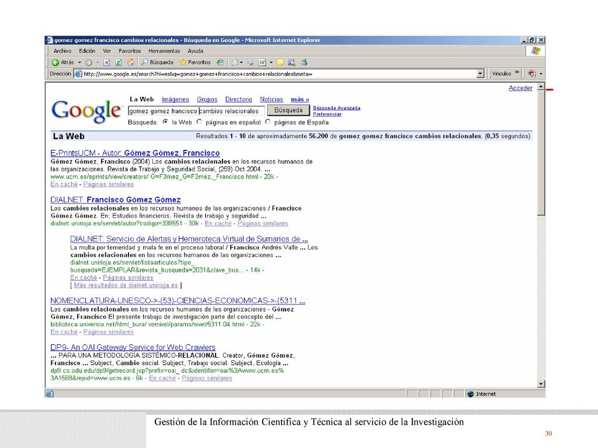The height and width of the screenshot is (448, 598).
Task: Open the Preferencias link
Action: coord(327,114)
